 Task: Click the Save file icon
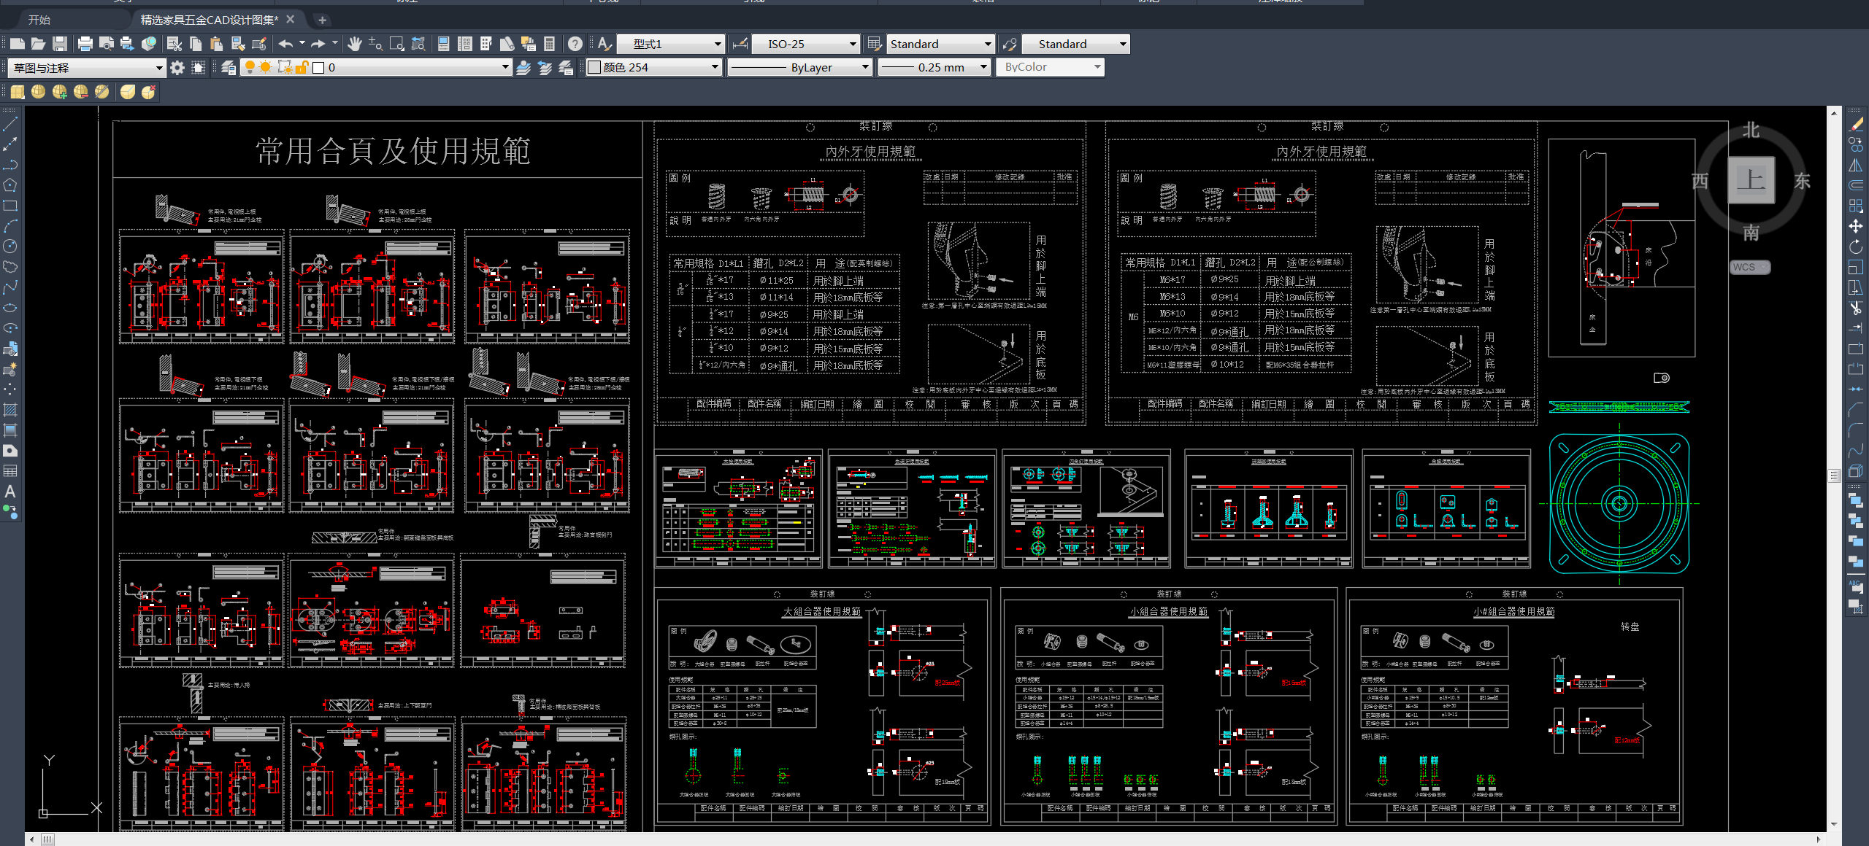tap(61, 44)
